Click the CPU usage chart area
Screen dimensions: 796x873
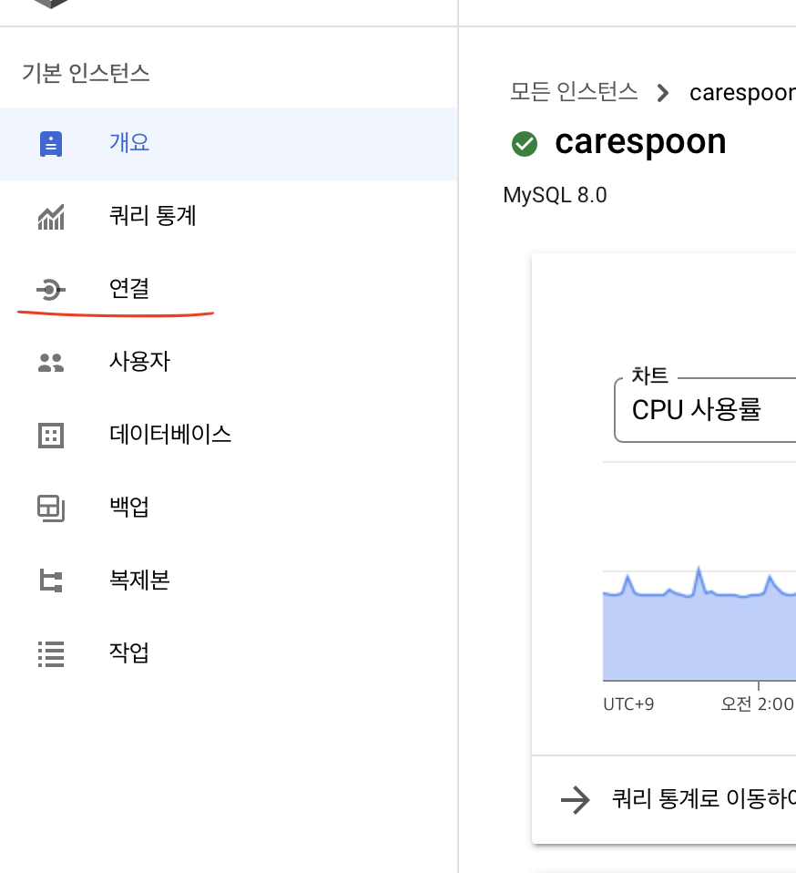699,625
